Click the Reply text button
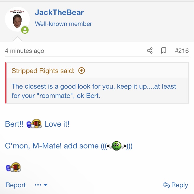The width and height of the screenshot is (194, 194). click(179, 185)
